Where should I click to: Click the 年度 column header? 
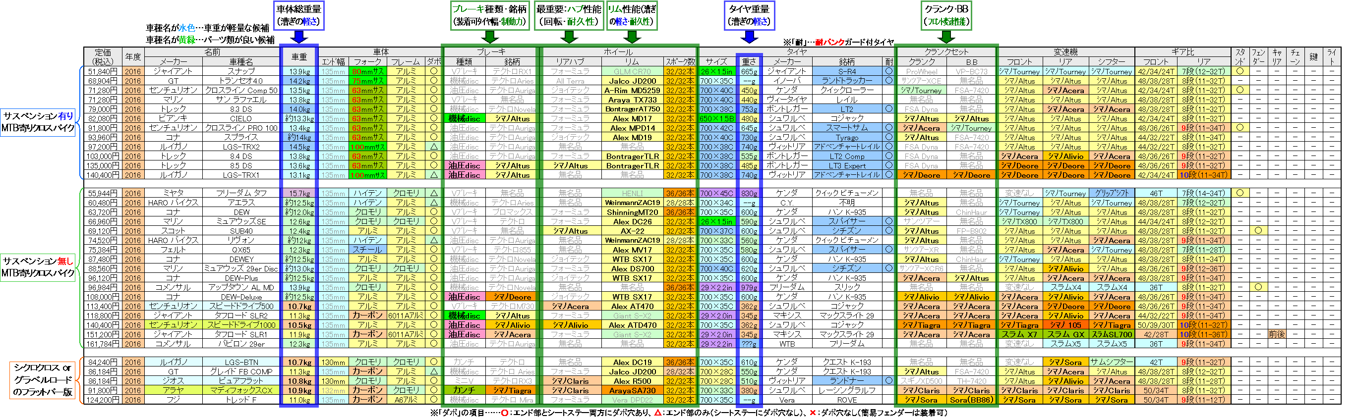(x=133, y=57)
